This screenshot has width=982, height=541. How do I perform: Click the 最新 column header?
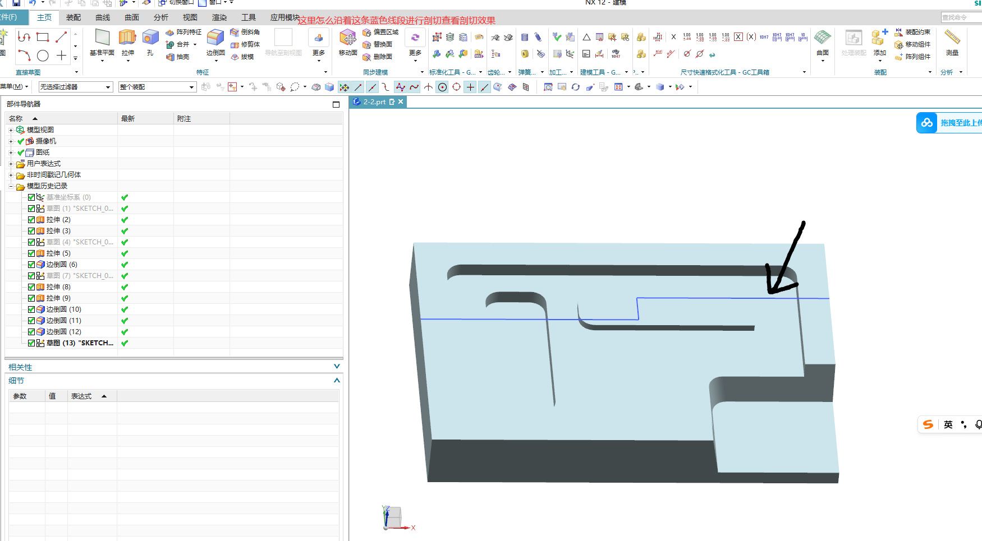(x=146, y=118)
